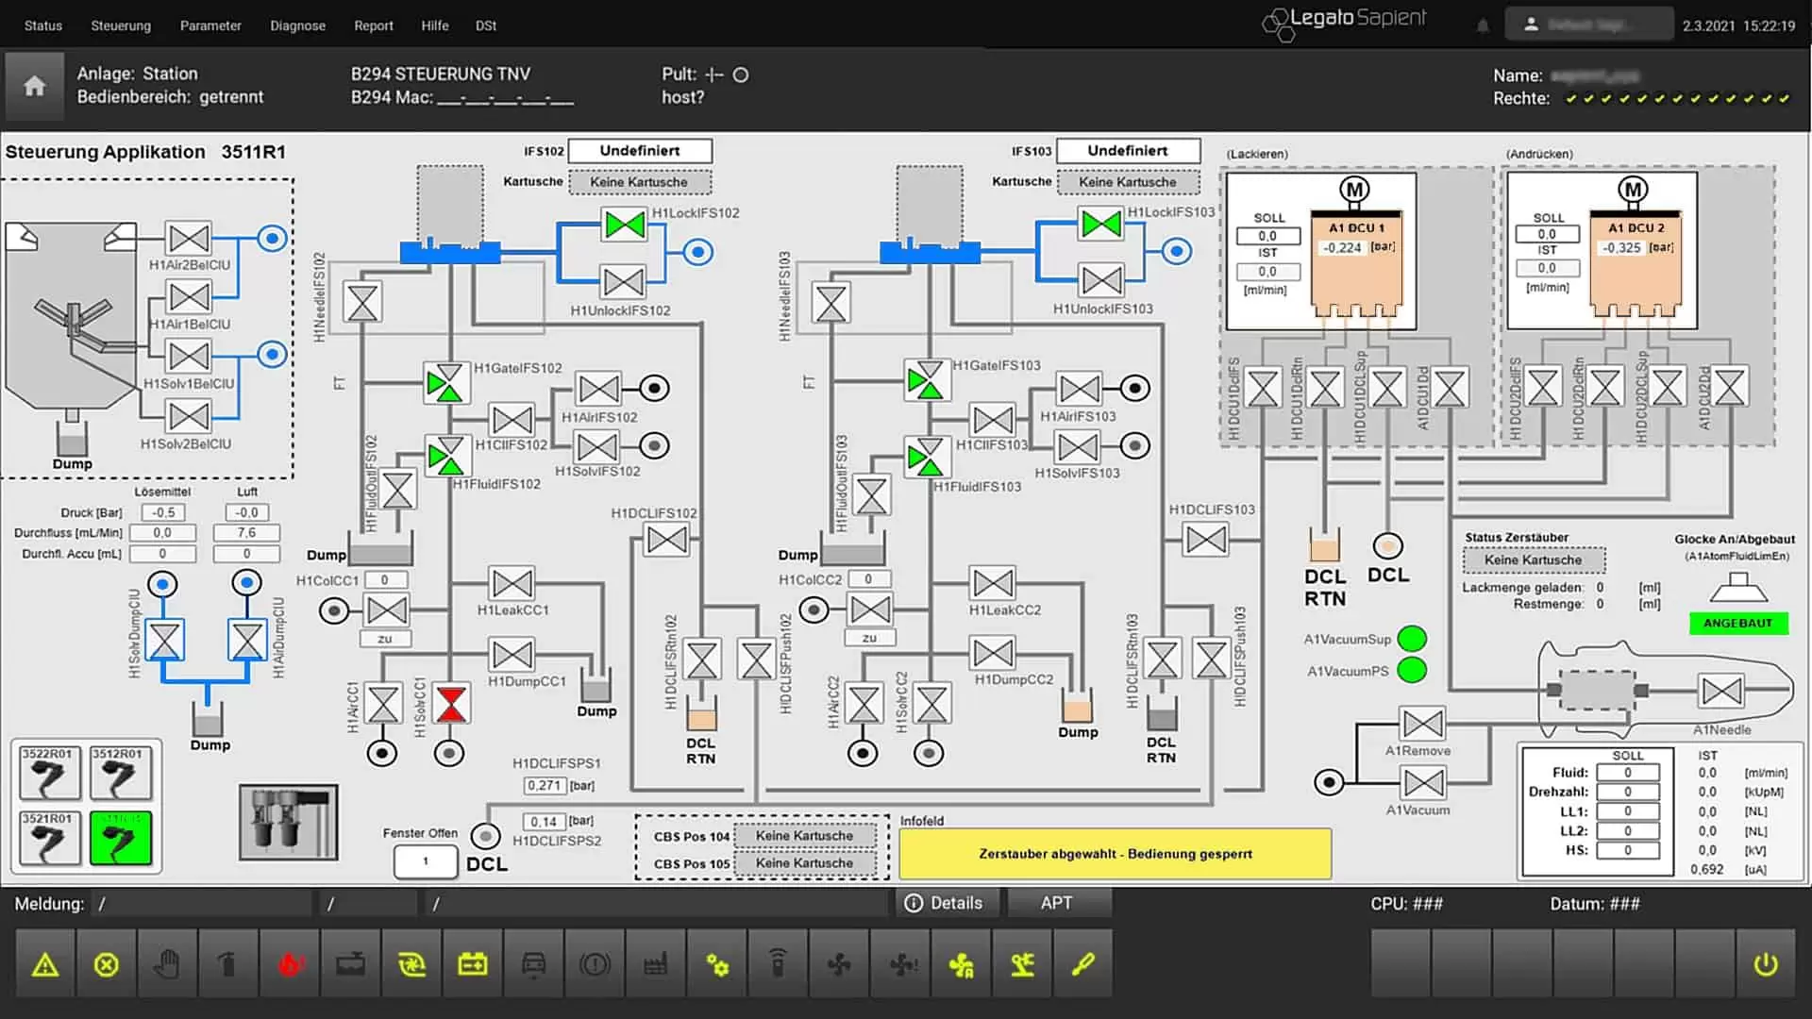Toggle the red H1SolvCC1 valve
This screenshot has height=1019, width=1812.
click(x=451, y=704)
